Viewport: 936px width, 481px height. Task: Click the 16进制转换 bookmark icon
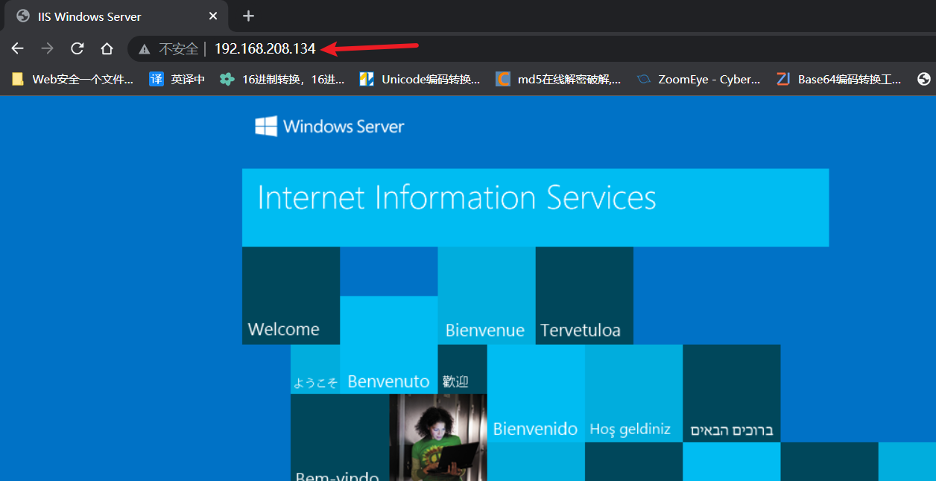226,79
